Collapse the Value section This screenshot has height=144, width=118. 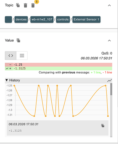pos(109,41)
